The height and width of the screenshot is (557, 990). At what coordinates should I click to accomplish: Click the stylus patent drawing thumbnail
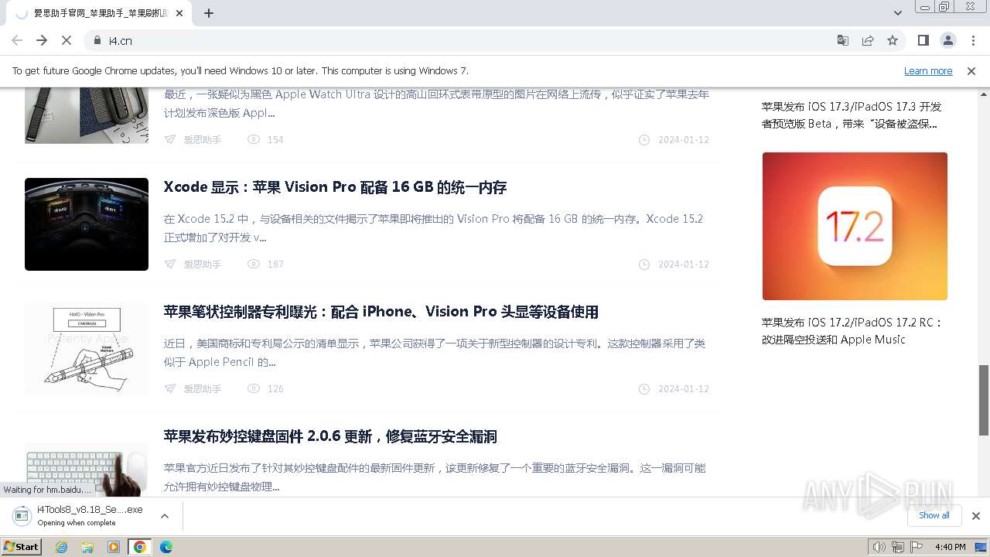coord(87,348)
